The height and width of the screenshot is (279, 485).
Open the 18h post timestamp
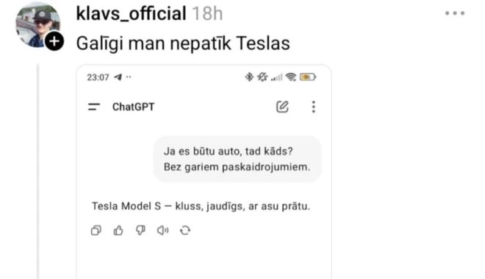pos(207,14)
